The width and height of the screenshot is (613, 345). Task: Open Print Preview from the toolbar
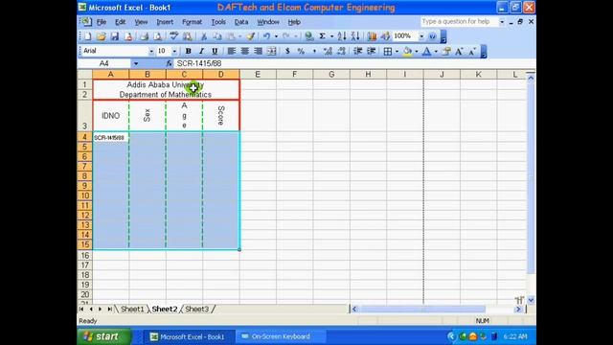157,36
